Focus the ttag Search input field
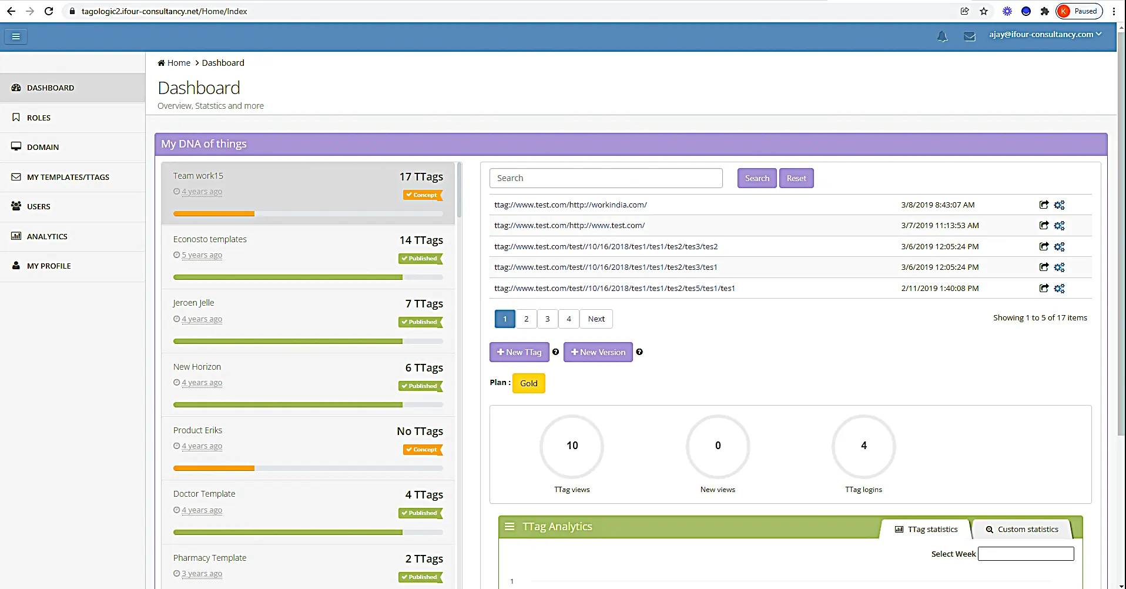1126x589 pixels. coord(606,178)
